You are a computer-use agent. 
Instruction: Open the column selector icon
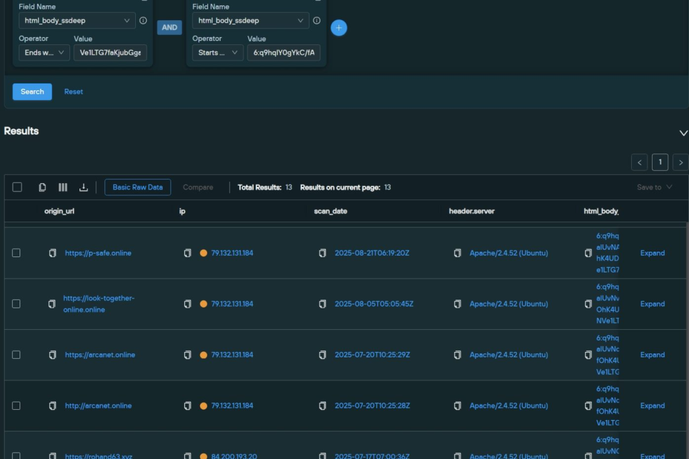click(63, 187)
